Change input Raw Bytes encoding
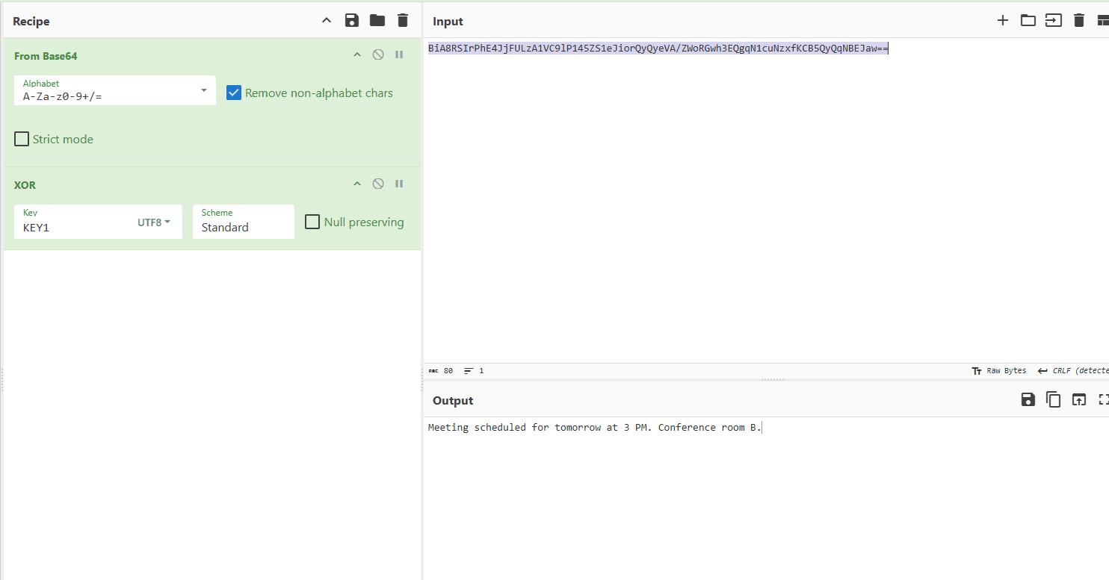Viewport: 1109px width, 580px height. pos(998,371)
